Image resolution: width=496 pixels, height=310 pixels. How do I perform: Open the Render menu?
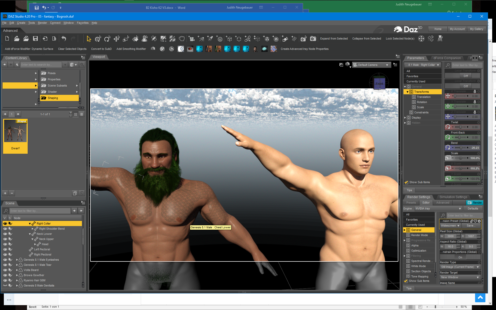tap(42, 23)
